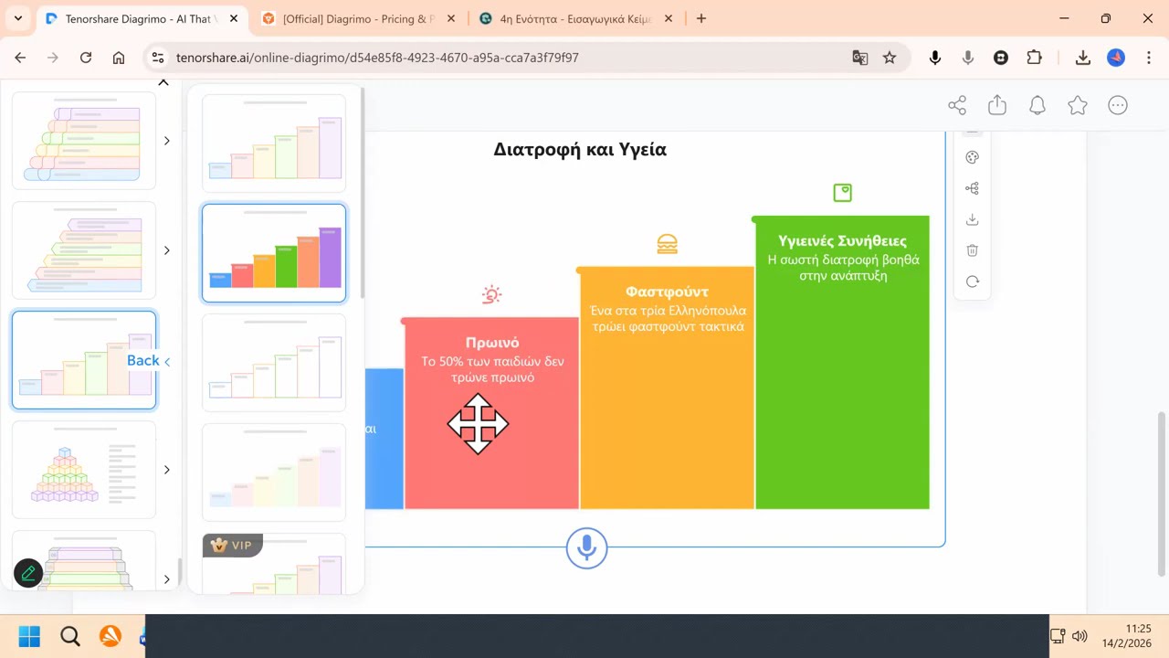1169x658 pixels.
Task: Select the vivid colored staircase variant
Action: (x=274, y=253)
